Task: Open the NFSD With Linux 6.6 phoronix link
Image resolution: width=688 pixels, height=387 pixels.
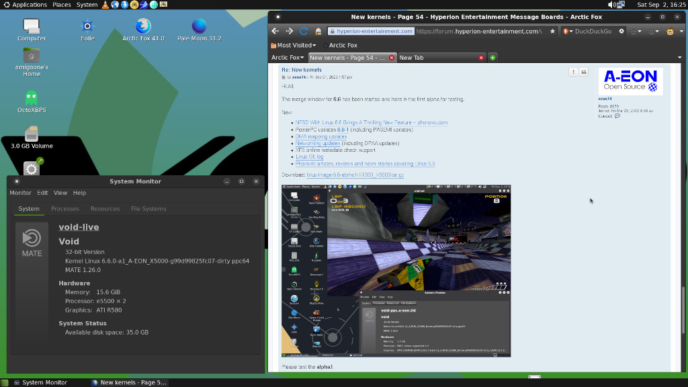Action: click(371, 123)
